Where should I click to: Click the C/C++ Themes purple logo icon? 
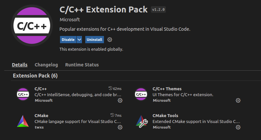pyautogui.click(x=141, y=94)
